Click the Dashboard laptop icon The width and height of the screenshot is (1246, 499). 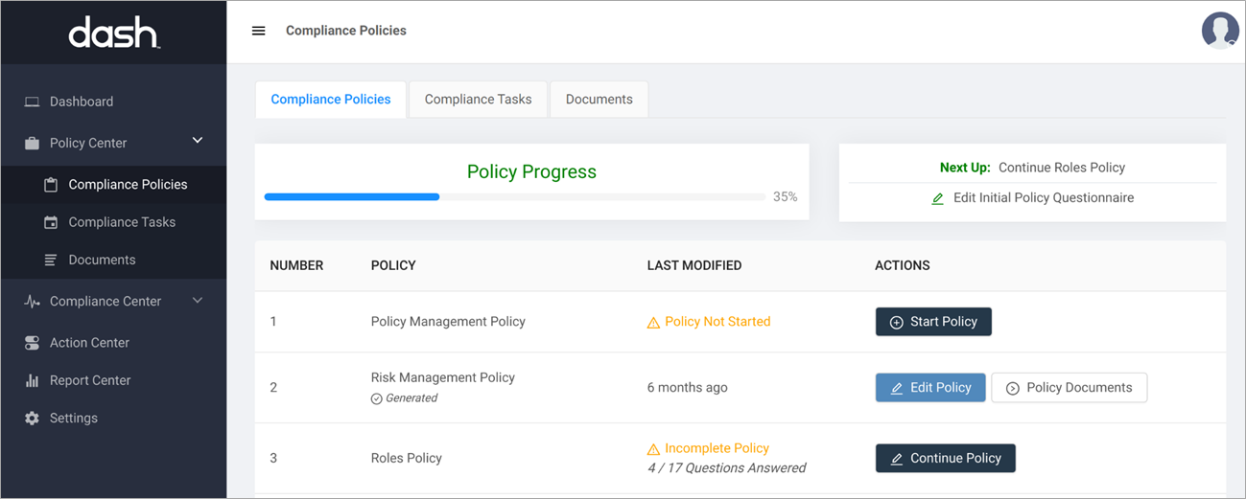[32, 102]
